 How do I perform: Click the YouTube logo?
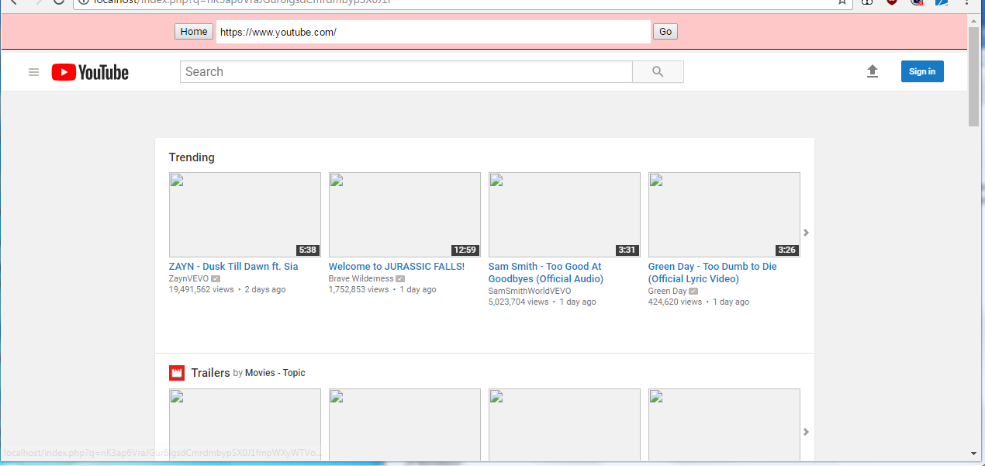pos(90,72)
